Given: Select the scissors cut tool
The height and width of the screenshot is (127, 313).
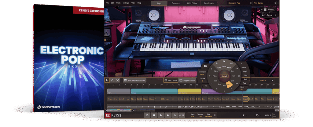Looking at the screenshot, I should point(117,80).
